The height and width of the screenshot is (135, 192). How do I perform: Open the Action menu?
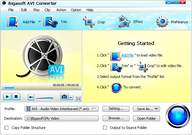coord(61,10)
